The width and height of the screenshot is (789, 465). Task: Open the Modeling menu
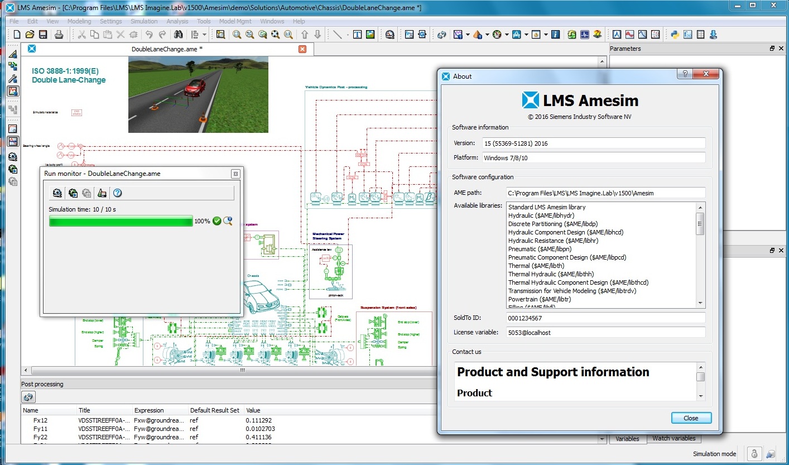coord(79,21)
